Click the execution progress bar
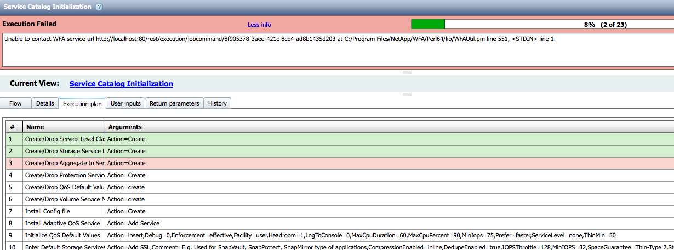The width and height of the screenshot is (674, 250). (x=542, y=24)
